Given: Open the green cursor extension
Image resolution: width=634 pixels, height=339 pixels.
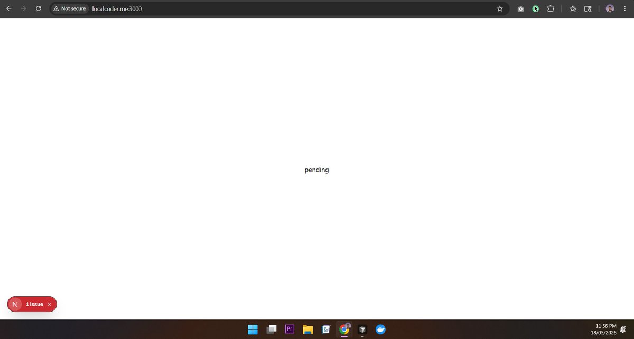Looking at the screenshot, I should (535, 9).
